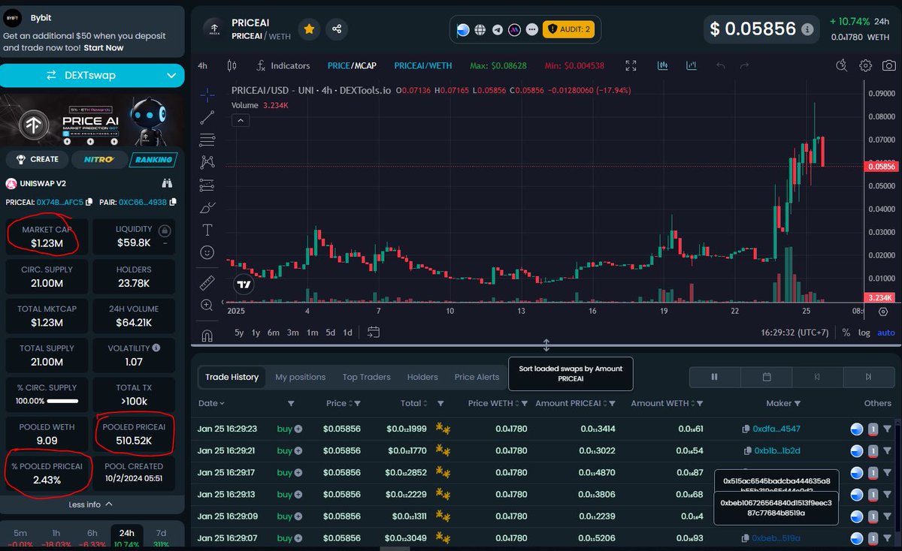Toggle log scale on chart

click(864, 332)
